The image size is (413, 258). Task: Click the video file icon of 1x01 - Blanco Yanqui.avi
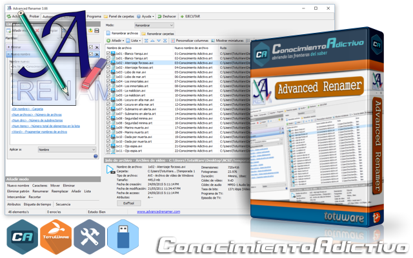113,54
